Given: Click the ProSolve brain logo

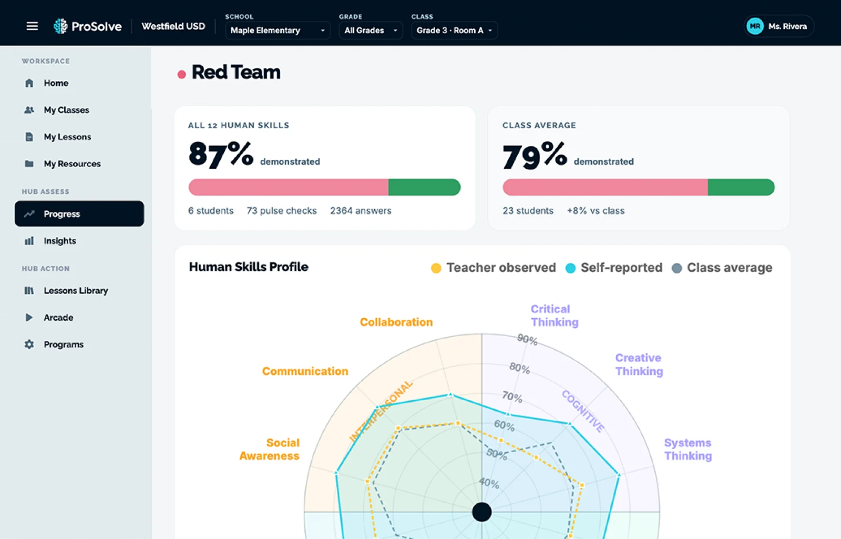Looking at the screenshot, I should (x=60, y=26).
